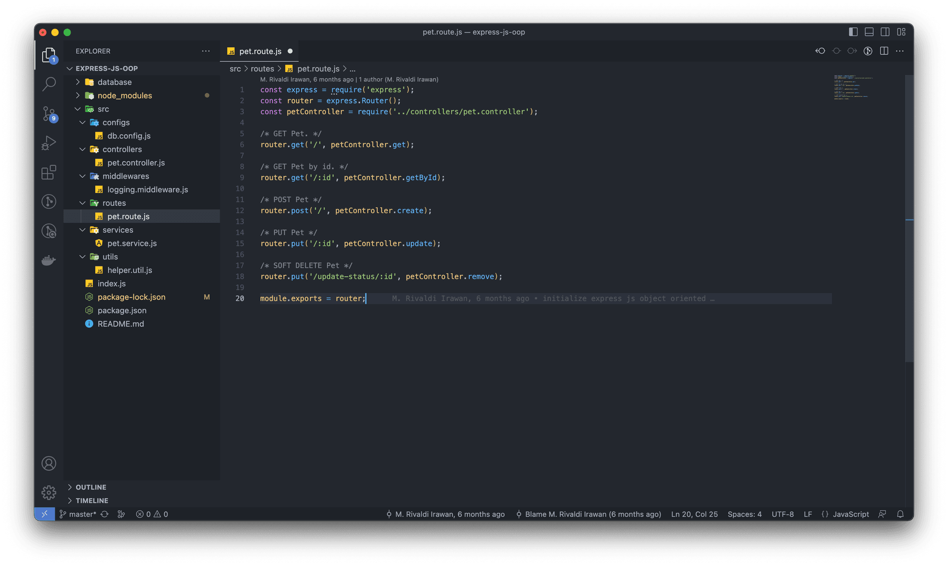Click the feedback icon in status bar
This screenshot has height=566, width=948.
pos(882,514)
